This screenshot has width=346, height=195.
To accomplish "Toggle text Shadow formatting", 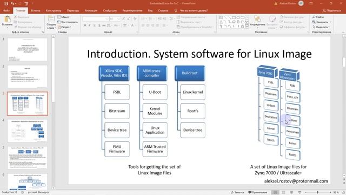I will 99,25.
